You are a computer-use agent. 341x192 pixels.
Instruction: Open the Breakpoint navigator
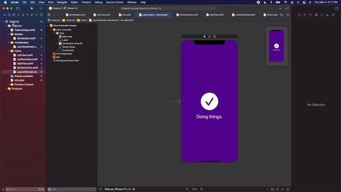point(37,15)
